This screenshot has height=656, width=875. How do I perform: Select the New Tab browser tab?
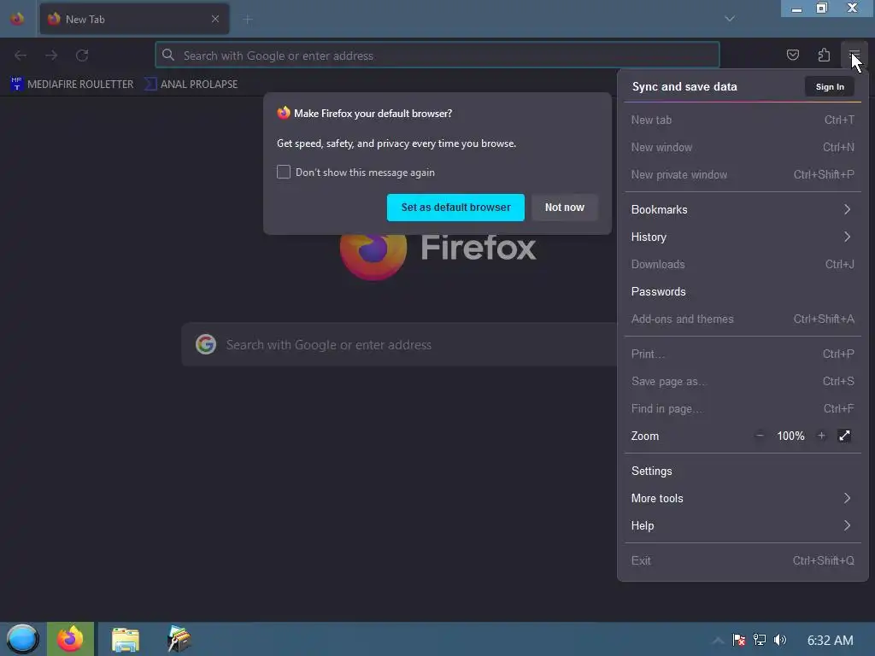134,19
